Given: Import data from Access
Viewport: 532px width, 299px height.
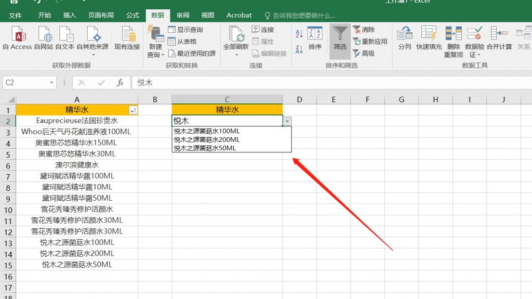Looking at the screenshot, I should 17,38.
